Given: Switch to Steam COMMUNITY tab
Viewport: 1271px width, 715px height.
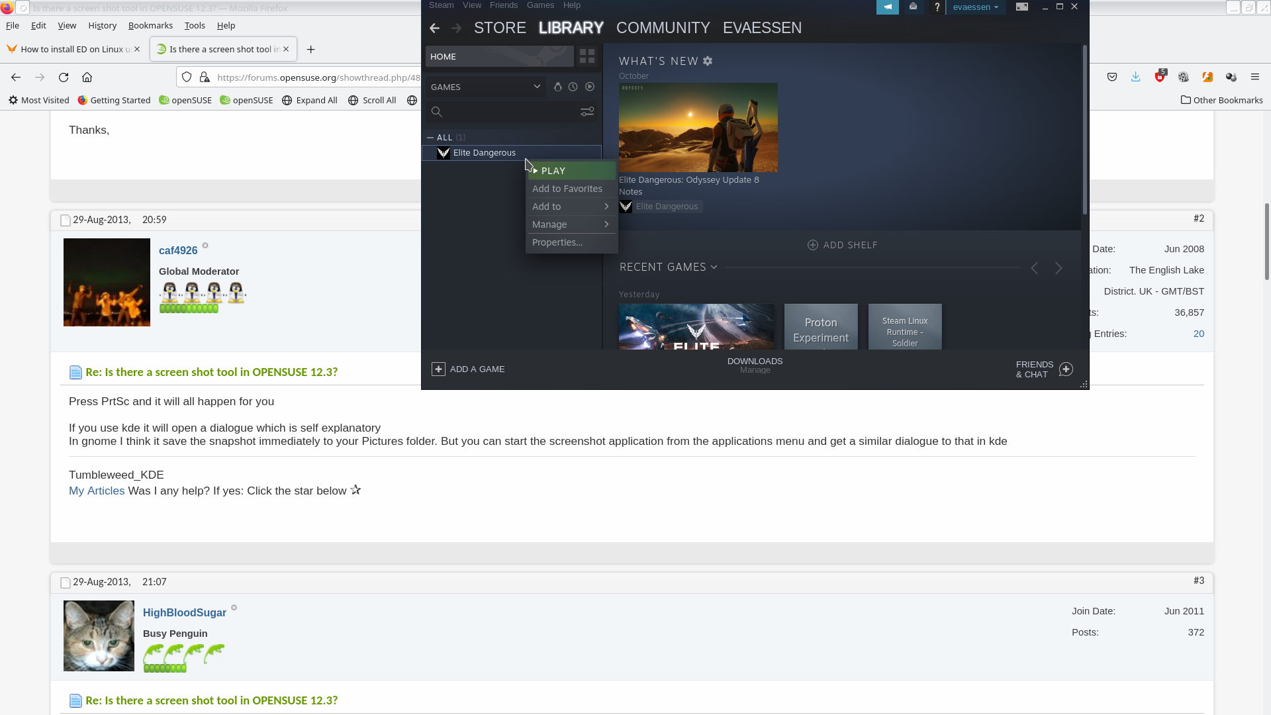Looking at the screenshot, I should click(x=663, y=28).
